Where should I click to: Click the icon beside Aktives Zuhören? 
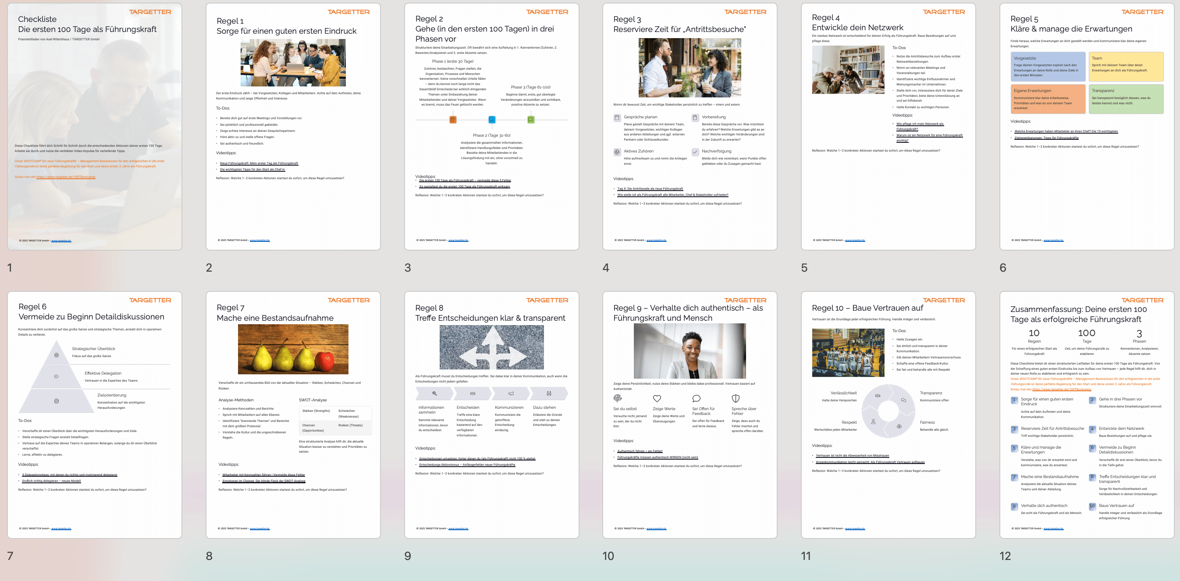pyautogui.click(x=617, y=152)
